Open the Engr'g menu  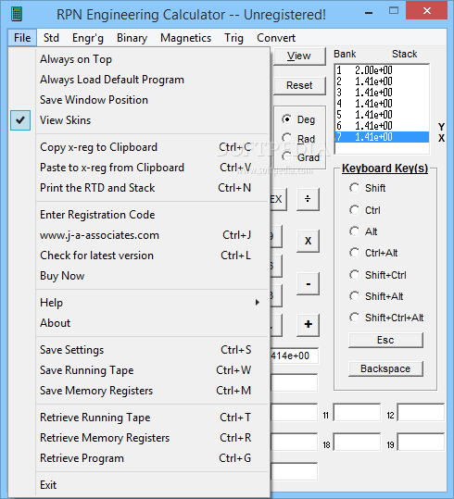click(x=88, y=38)
